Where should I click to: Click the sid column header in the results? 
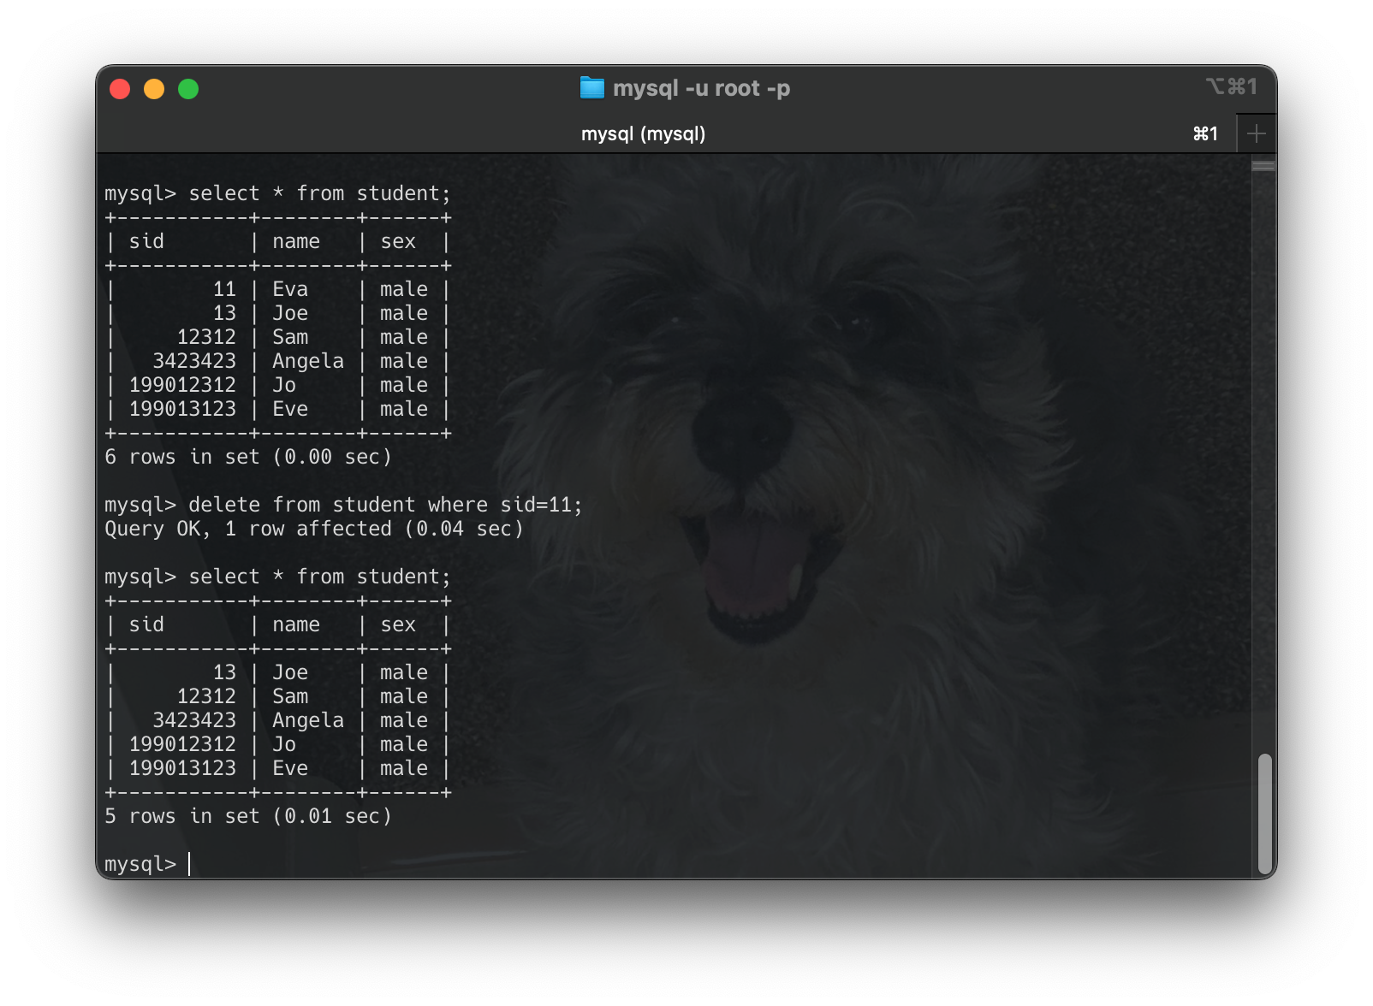click(x=147, y=241)
